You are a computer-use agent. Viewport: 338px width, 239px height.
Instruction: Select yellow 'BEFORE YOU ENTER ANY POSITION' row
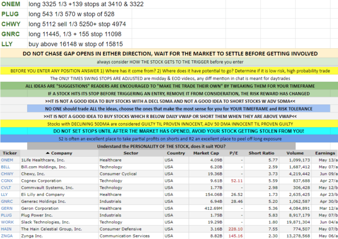tap(169, 71)
